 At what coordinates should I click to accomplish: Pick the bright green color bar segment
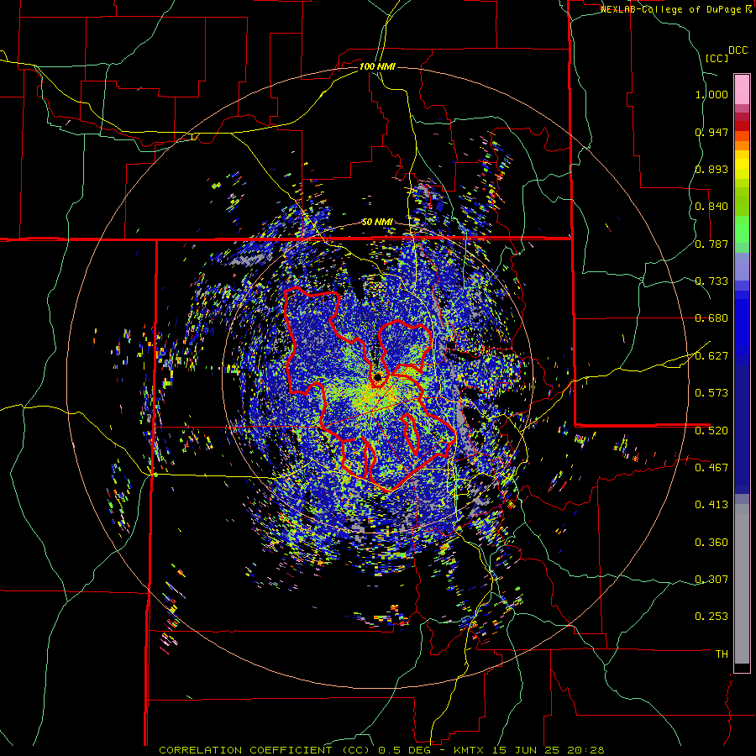coord(742,229)
